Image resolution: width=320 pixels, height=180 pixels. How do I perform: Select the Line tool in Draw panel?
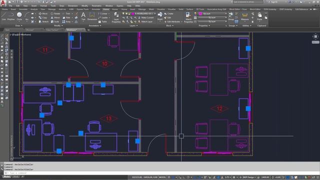coord(3,16)
